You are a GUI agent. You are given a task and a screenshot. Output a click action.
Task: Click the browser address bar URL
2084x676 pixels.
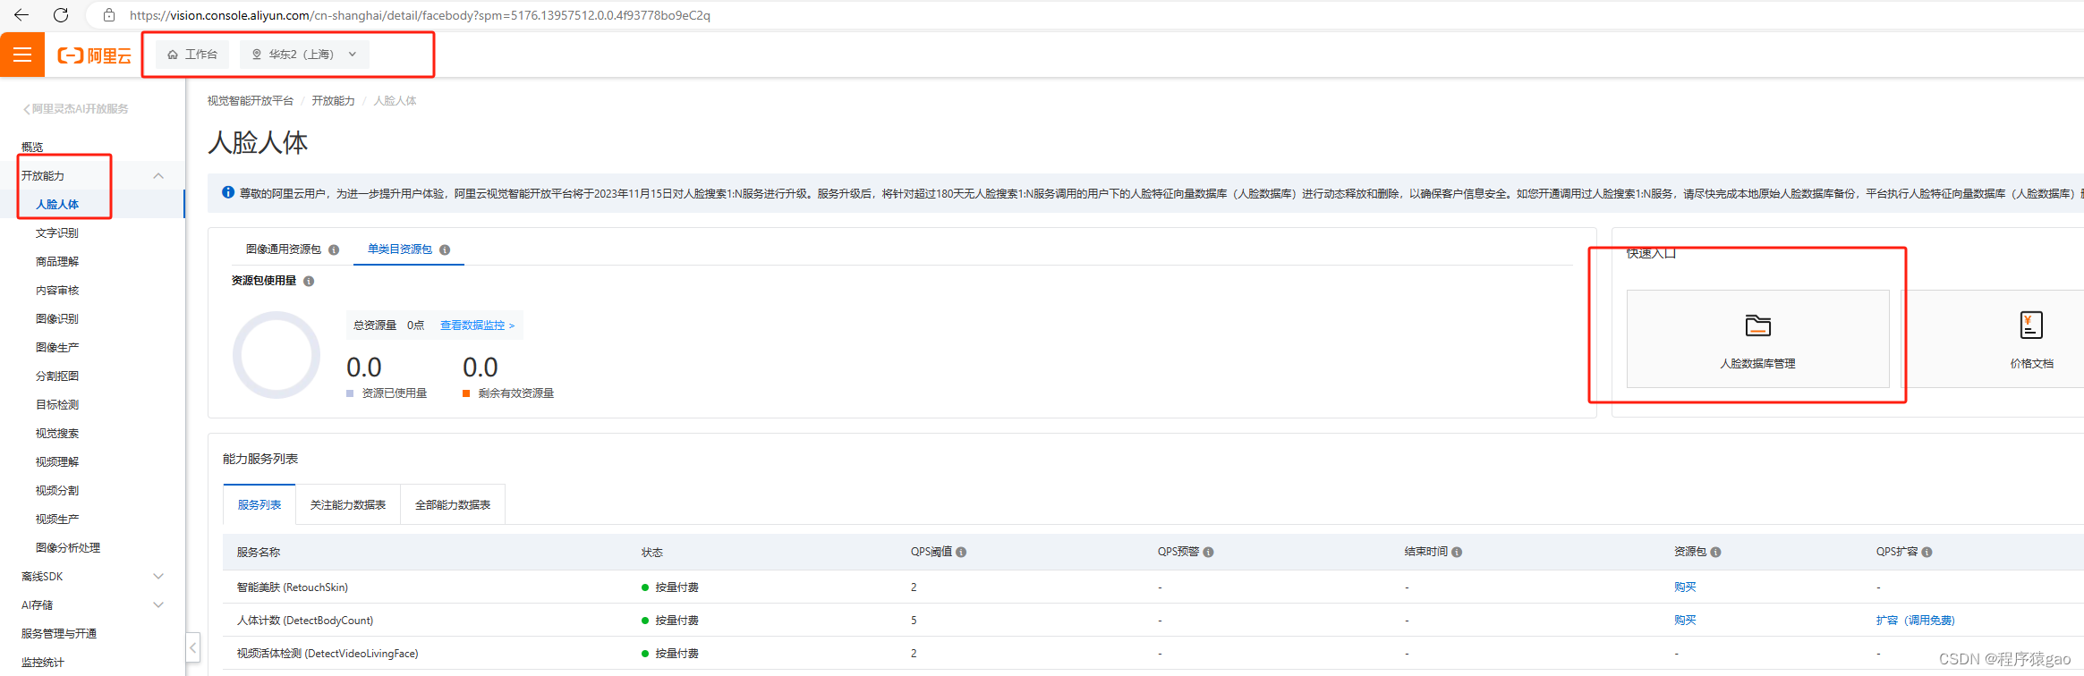click(420, 15)
